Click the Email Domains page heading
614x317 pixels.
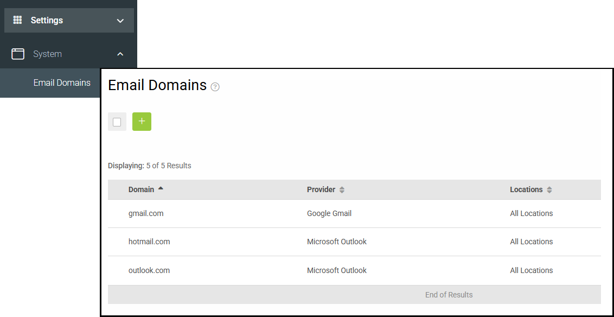(x=157, y=85)
